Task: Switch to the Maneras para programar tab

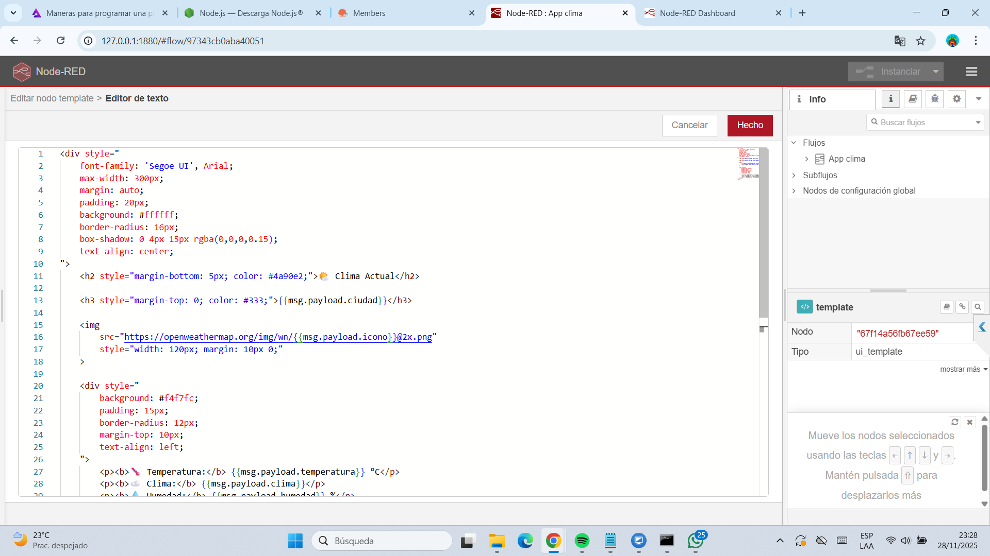Action: pyautogui.click(x=100, y=13)
